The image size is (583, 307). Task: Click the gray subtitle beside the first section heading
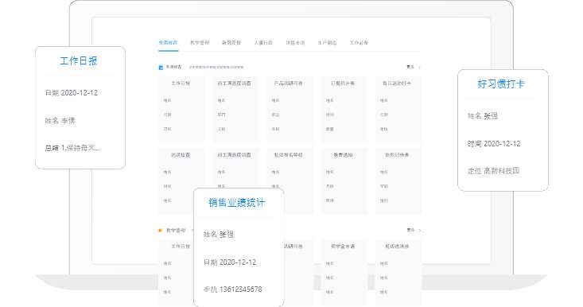pos(216,68)
